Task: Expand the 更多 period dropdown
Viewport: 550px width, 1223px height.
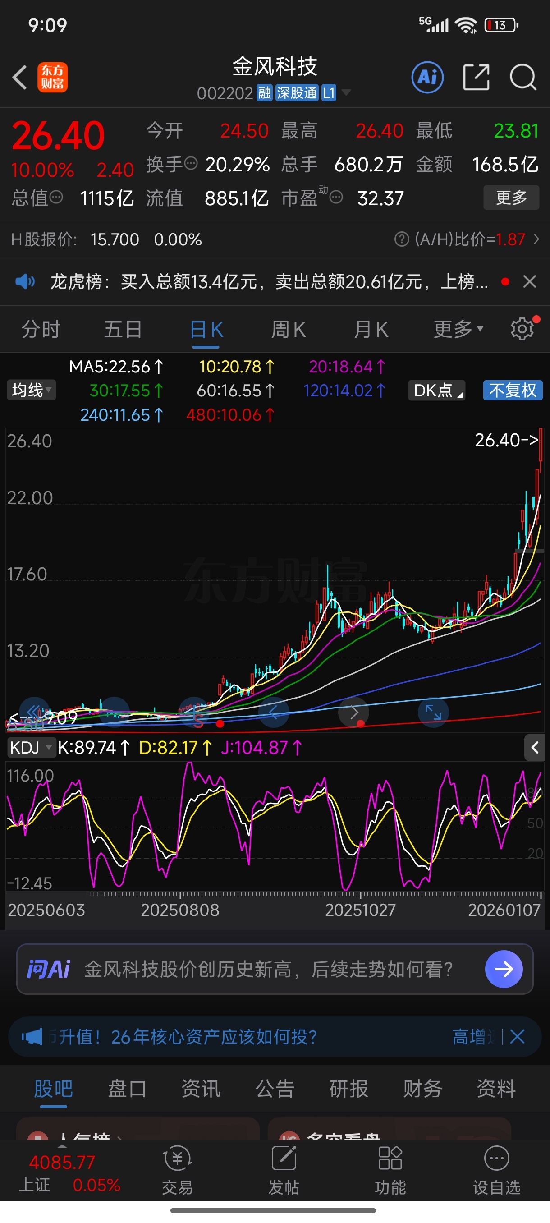Action: [458, 329]
